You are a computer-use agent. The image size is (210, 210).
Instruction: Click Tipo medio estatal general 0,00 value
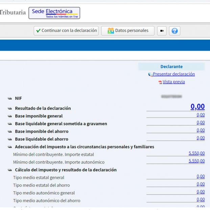201,176
